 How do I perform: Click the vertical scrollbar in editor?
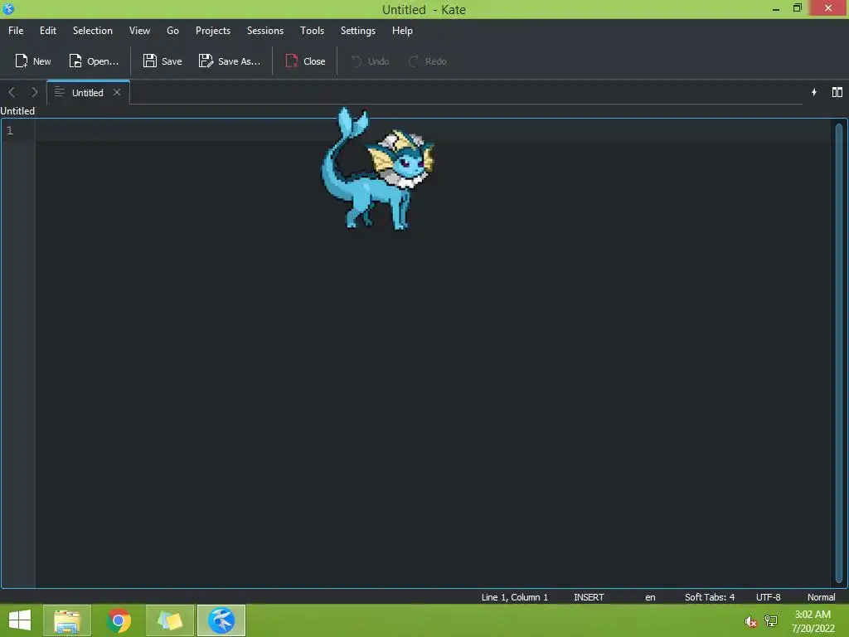839,352
